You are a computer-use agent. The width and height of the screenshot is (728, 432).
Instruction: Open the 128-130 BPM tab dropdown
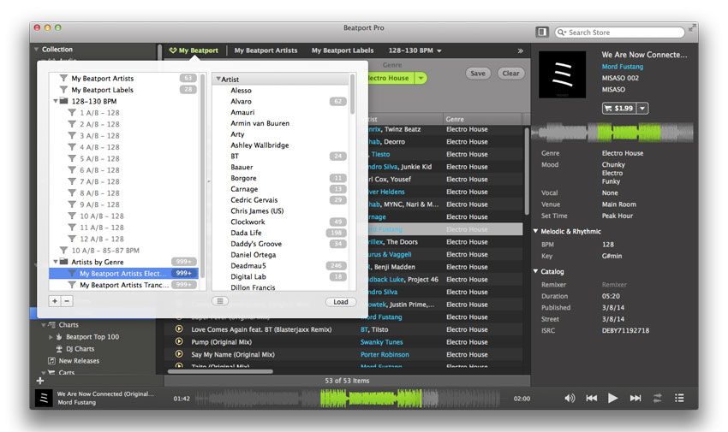click(x=439, y=50)
